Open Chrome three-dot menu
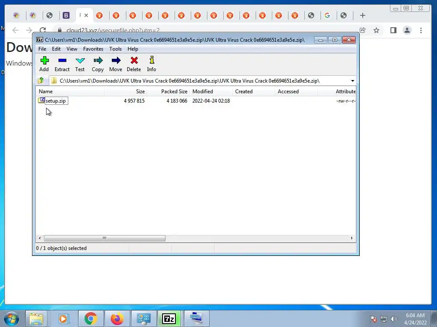Viewport: 437px width, 327px height. tap(421, 30)
